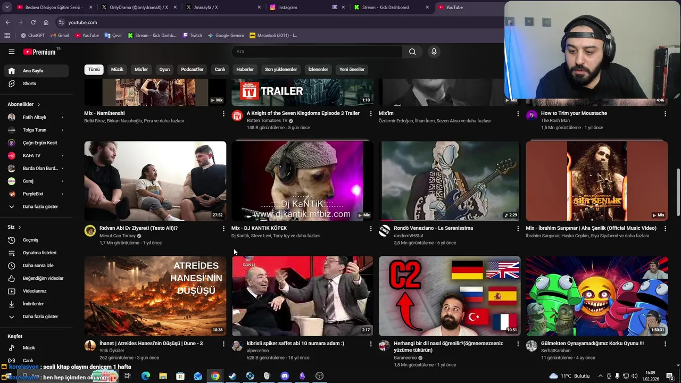Open Müzik under Keşfet
This screenshot has width=681, height=383.
(x=36, y=348)
